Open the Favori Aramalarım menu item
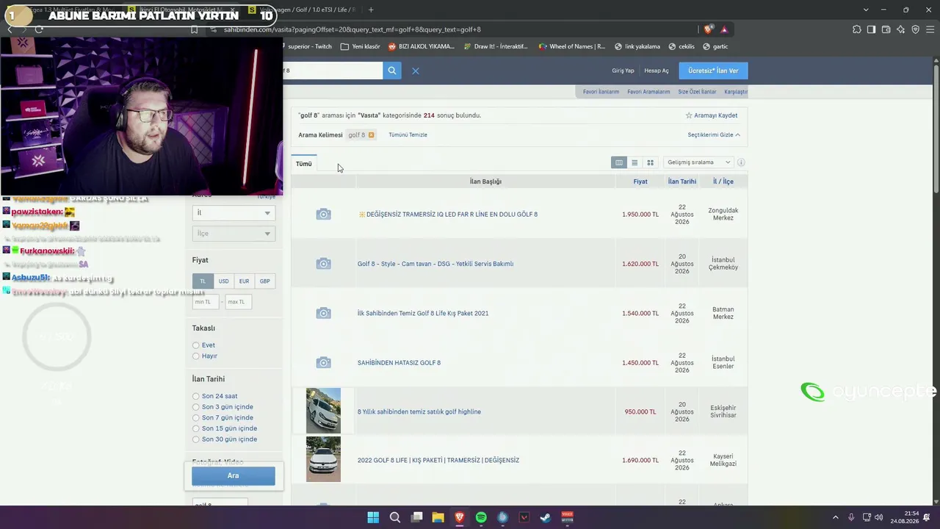The image size is (940, 529). 648,92
